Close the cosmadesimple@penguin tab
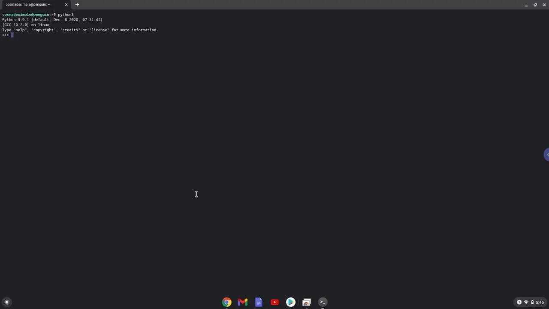The image size is (549, 309). coord(66,4)
